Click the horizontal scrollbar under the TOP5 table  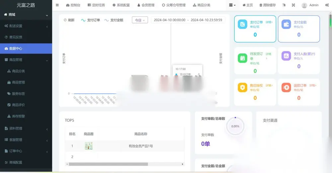[x=109, y=164]
